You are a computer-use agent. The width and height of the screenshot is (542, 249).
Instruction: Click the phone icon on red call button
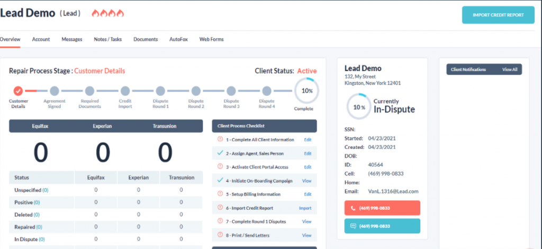(353, 208)
